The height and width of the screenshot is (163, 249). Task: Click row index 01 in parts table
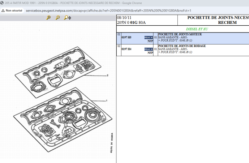[x=119, y=35]
